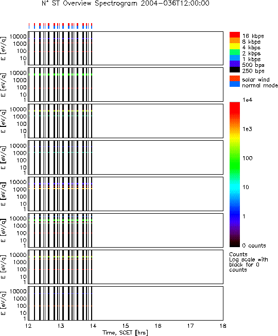Click the '1e4' color bar tick label
Image resolution: width=278 pixels, height=336 pixels.
247,100
